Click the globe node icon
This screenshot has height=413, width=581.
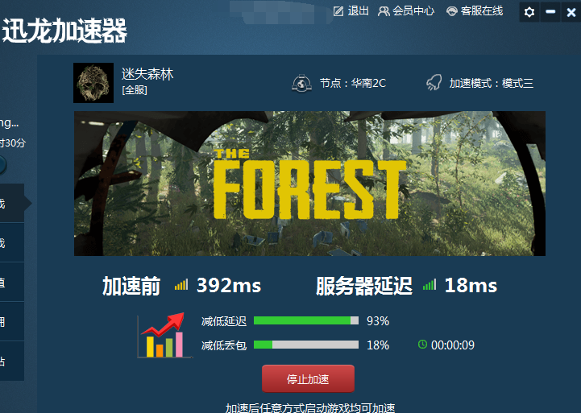(x=301, y=83)
